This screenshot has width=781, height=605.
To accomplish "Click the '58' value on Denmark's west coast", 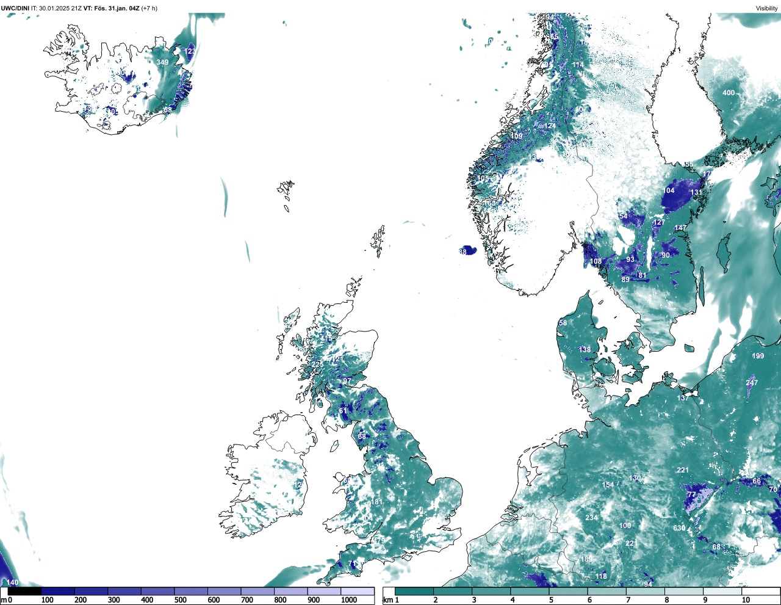I will coord(563,323).
